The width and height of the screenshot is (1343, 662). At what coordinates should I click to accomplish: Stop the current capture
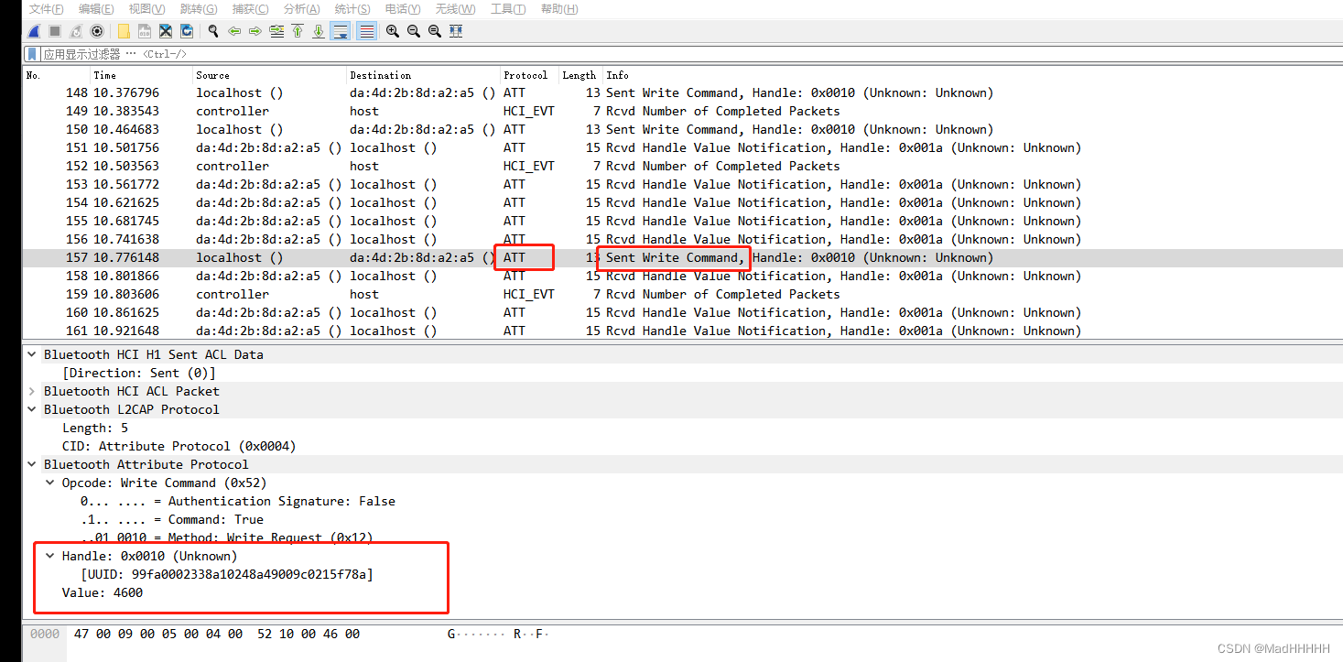pyautogui.click(x=54, y=30)
